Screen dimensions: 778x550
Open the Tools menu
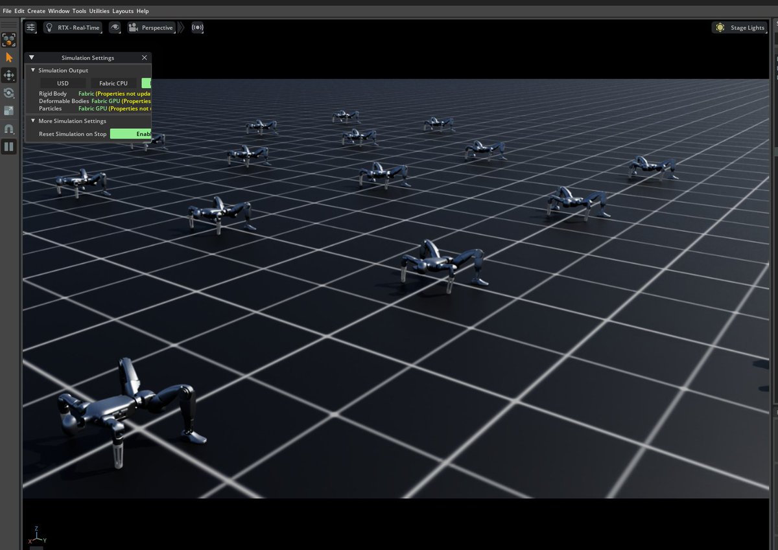(x=79, y=11)
